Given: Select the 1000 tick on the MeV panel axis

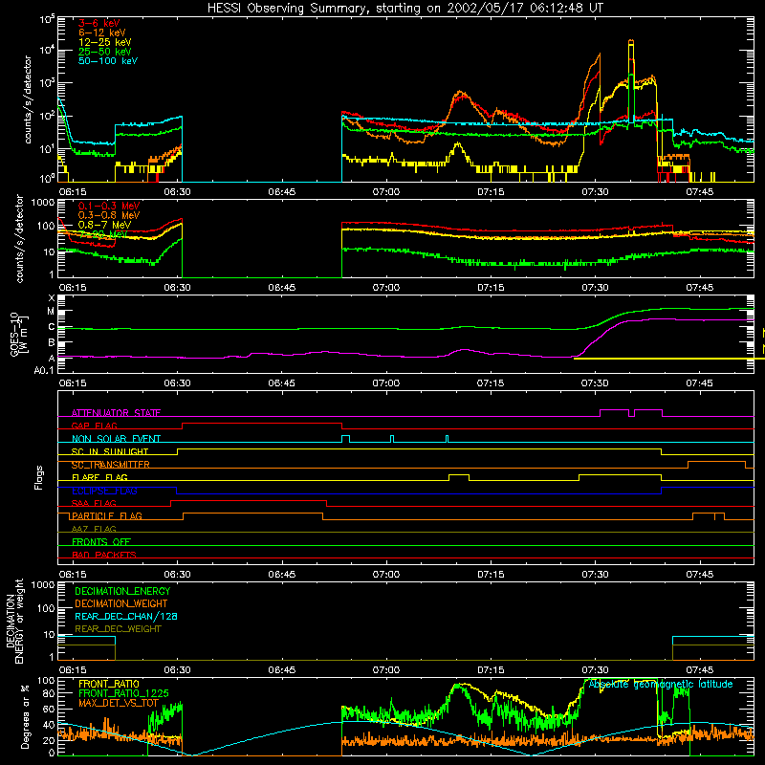Looking at the screenshot, I should 43,203.
